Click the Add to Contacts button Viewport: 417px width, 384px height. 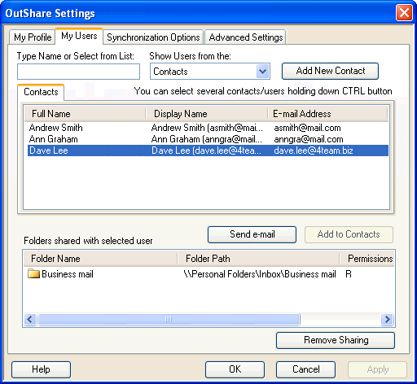349,234
